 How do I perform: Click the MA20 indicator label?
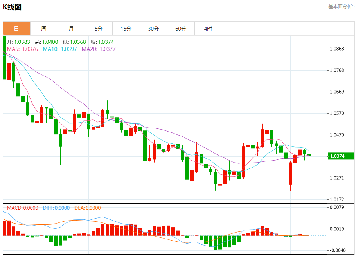tap(98, 49)
